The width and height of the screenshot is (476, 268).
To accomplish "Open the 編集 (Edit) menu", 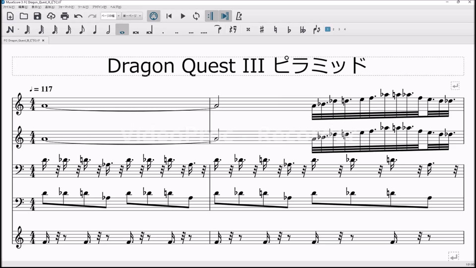I will pos(23,6).
